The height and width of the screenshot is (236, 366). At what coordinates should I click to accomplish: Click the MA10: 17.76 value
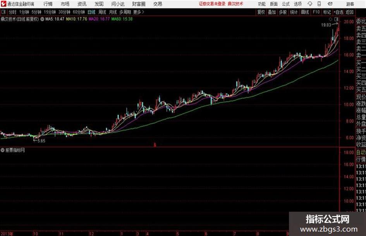[77, 19]
